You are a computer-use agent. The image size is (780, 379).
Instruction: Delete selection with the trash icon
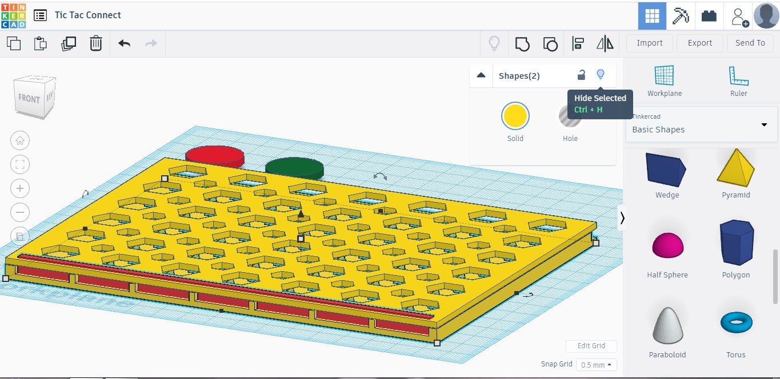pyautogui.click(x=96, y=43)
